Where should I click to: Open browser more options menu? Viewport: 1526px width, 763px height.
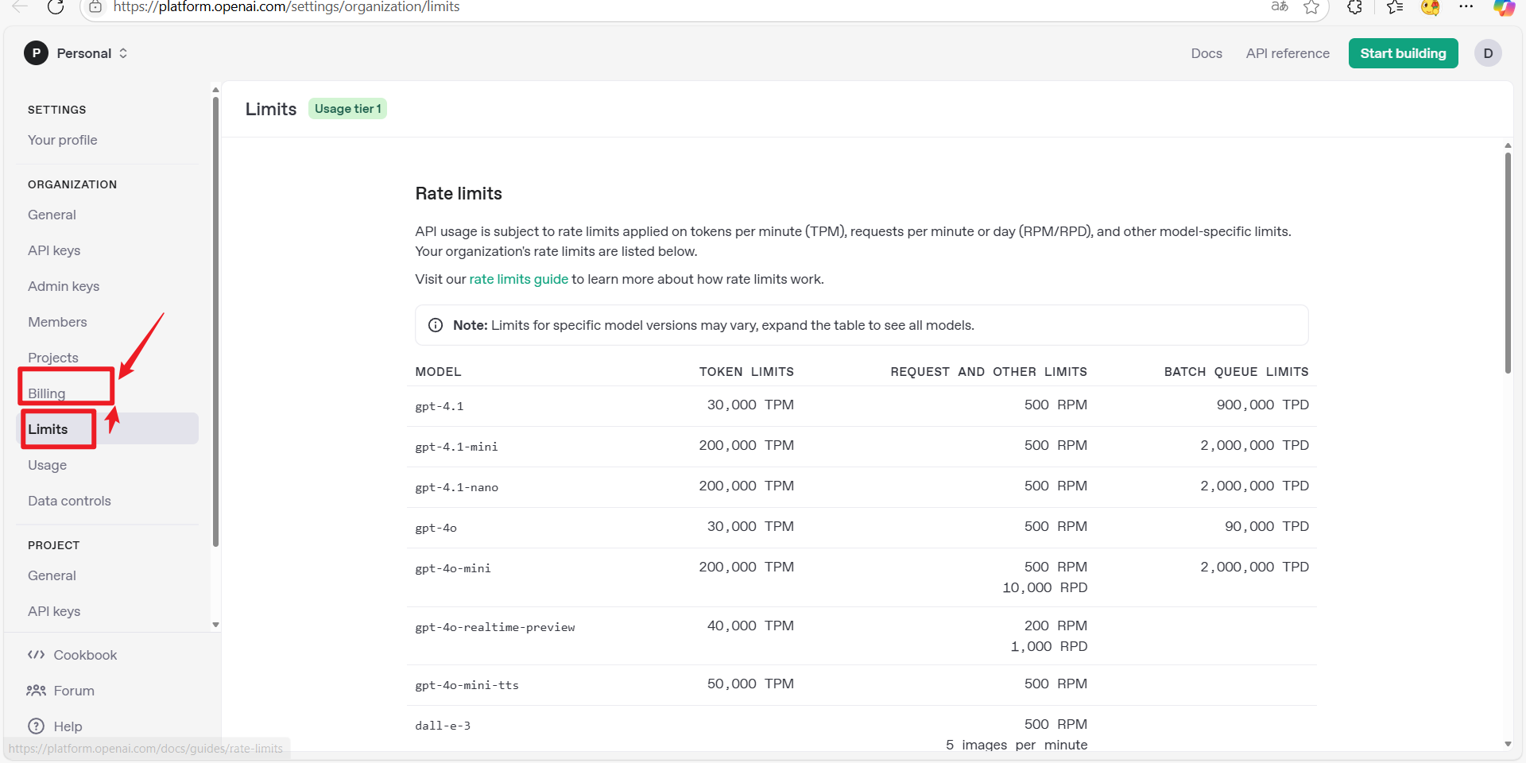[x=1466, y=6]
